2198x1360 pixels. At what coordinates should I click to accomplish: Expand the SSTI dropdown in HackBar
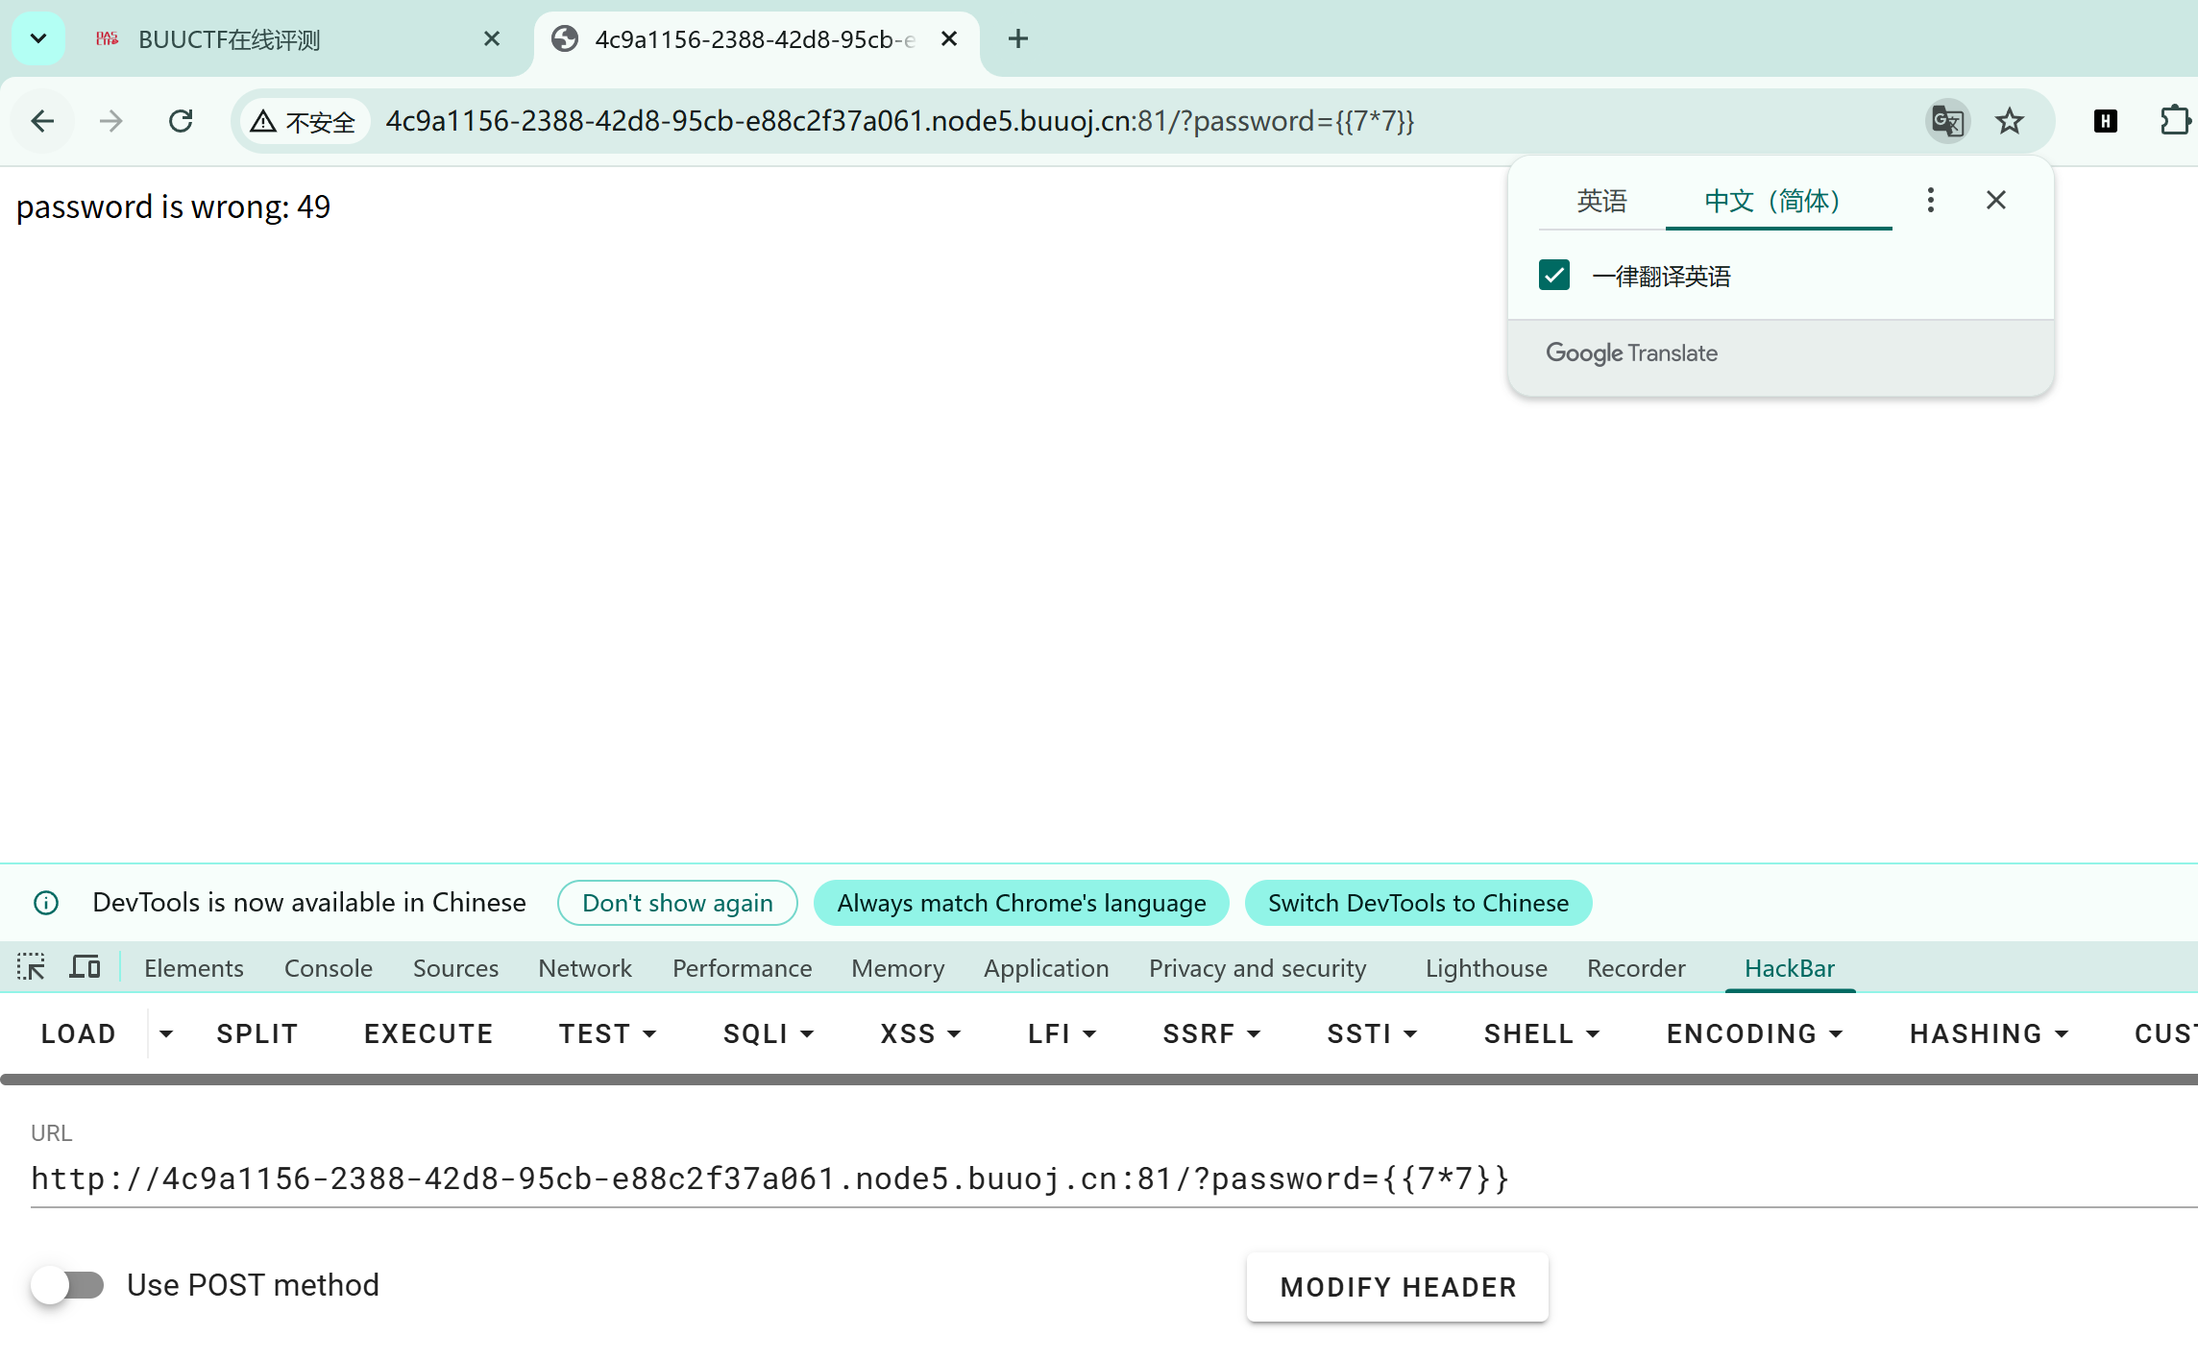(1371, 1033)
